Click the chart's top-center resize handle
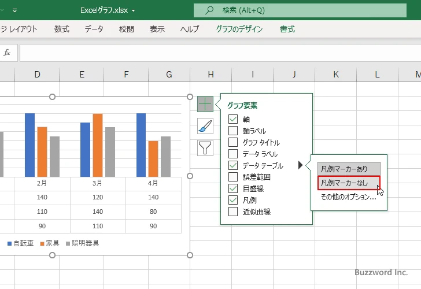Screen dimensions: 421x289 pos(53,97)
